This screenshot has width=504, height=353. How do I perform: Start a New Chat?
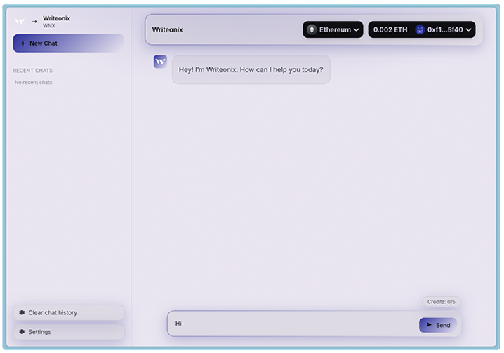(x=68, y=43)
